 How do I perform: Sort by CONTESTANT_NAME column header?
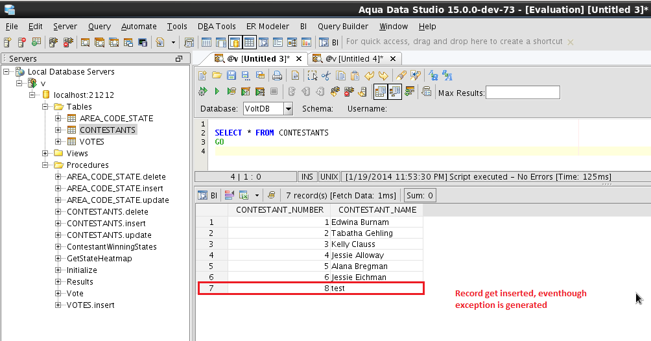(x=377, y=210)
